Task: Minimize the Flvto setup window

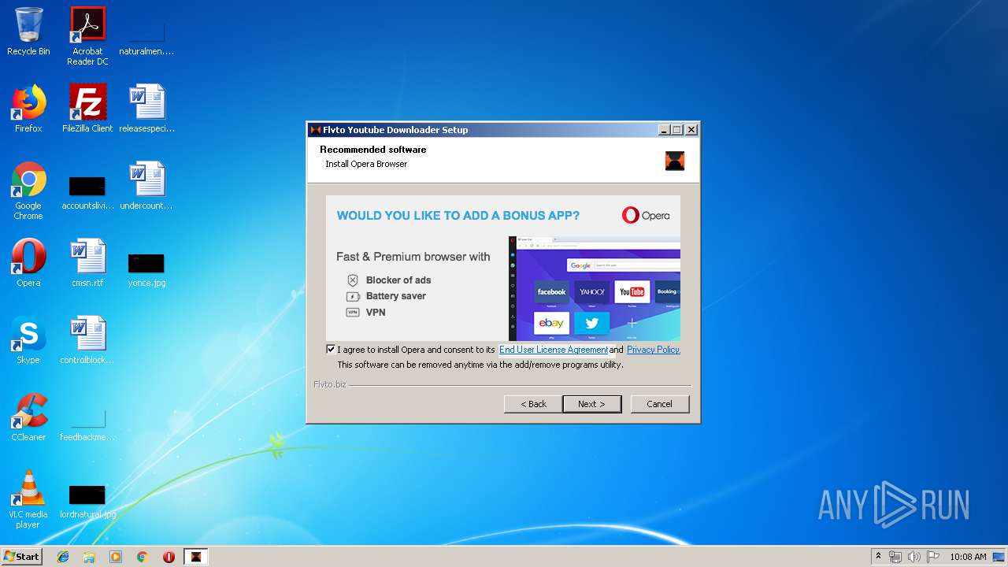Action: 664,130
